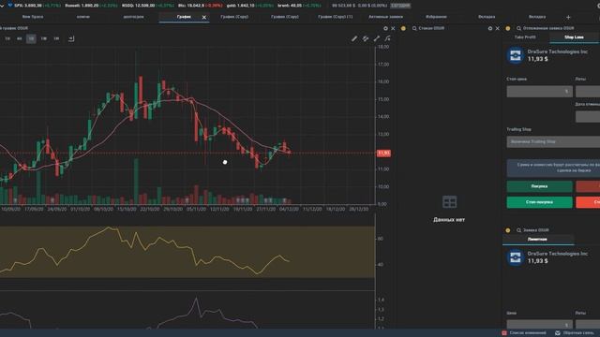Screen dimensions: 600x337
Task: Pick the trend line drawing tool
Action: click(x=377, y=38)
